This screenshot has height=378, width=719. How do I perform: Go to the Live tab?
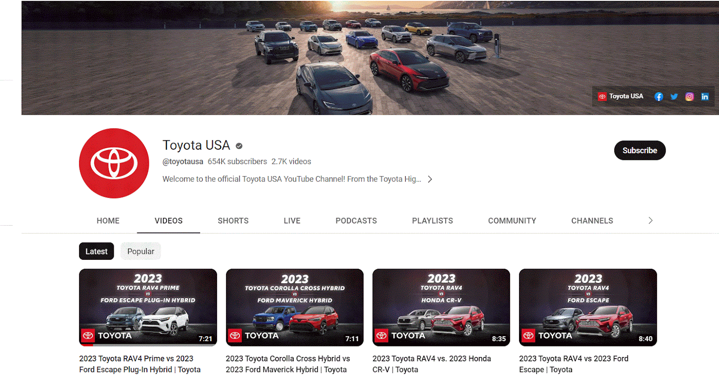[292, 221]
